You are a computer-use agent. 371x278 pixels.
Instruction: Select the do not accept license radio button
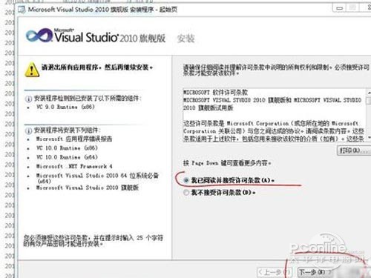coord(186,193)
